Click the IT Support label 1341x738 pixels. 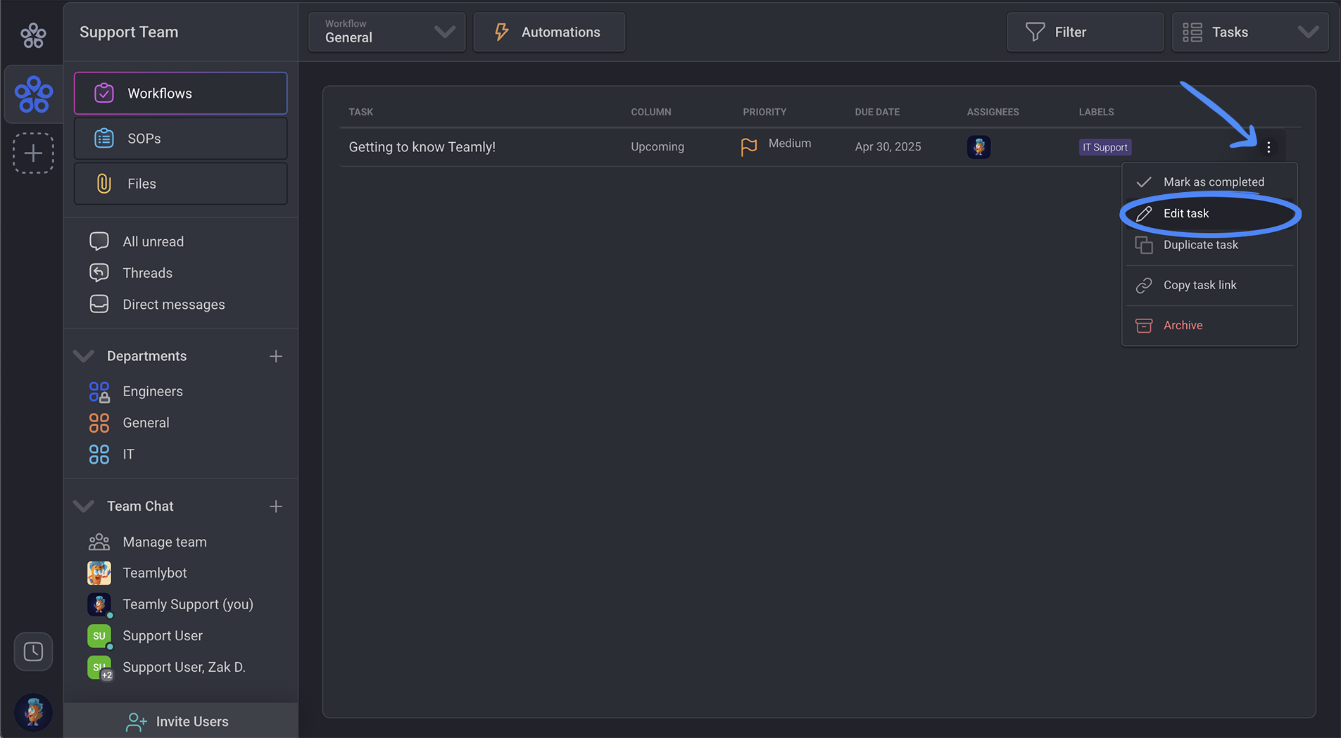click(1105, 147)
